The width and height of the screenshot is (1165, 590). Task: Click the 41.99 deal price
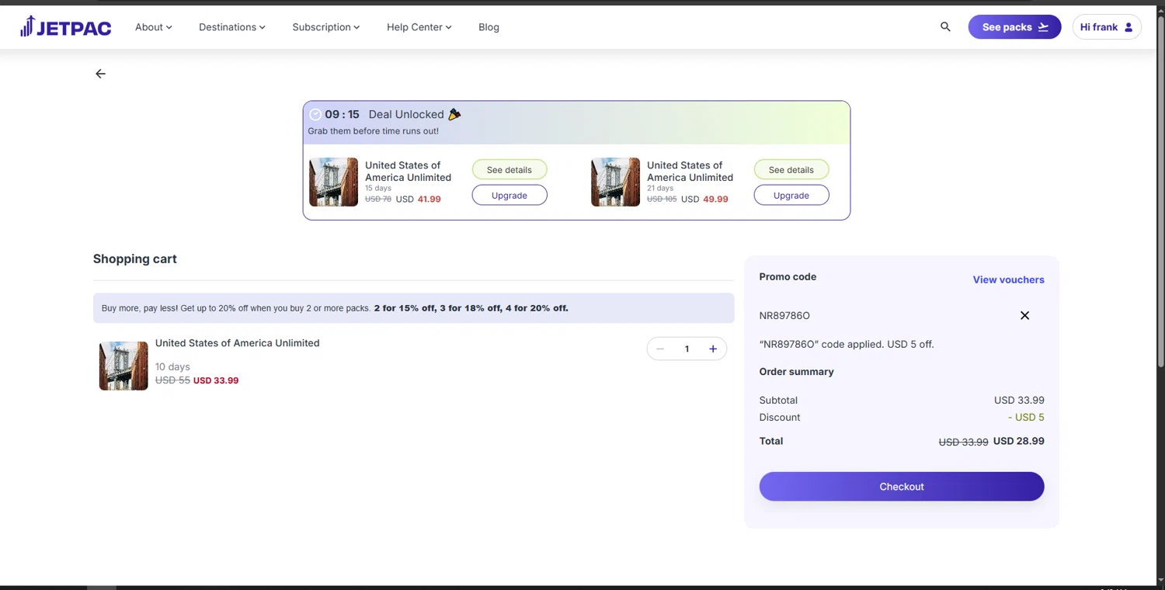429,199
